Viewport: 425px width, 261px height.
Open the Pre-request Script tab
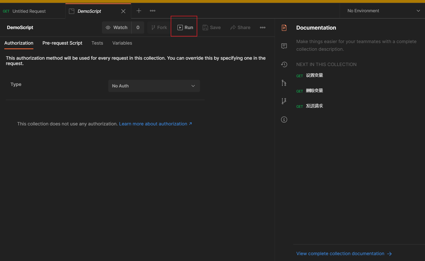coord(62,43)
